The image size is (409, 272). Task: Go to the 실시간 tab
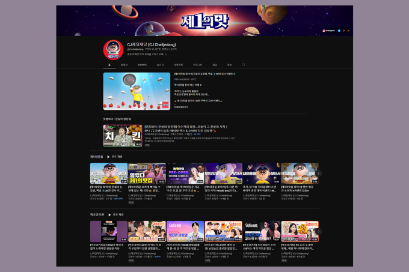tap(160, 65)
